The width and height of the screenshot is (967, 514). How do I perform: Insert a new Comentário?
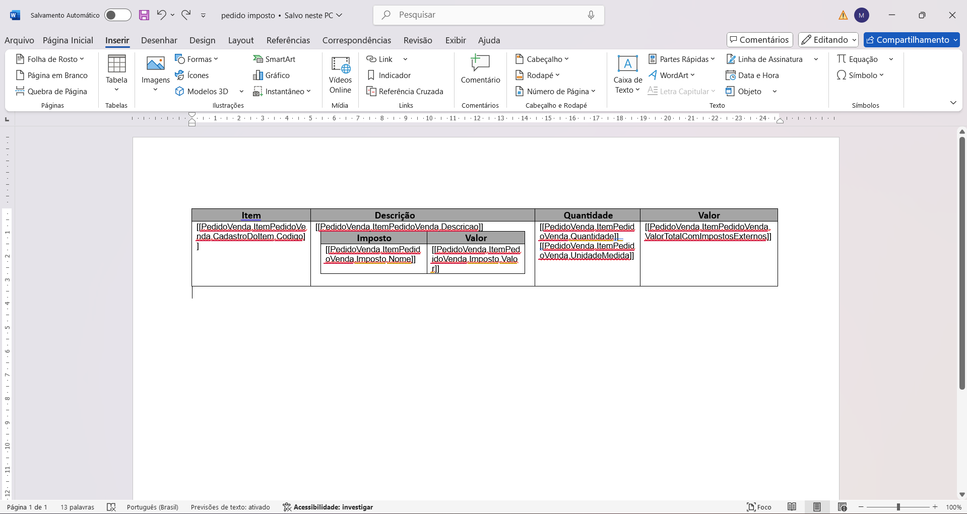[480, 70]
